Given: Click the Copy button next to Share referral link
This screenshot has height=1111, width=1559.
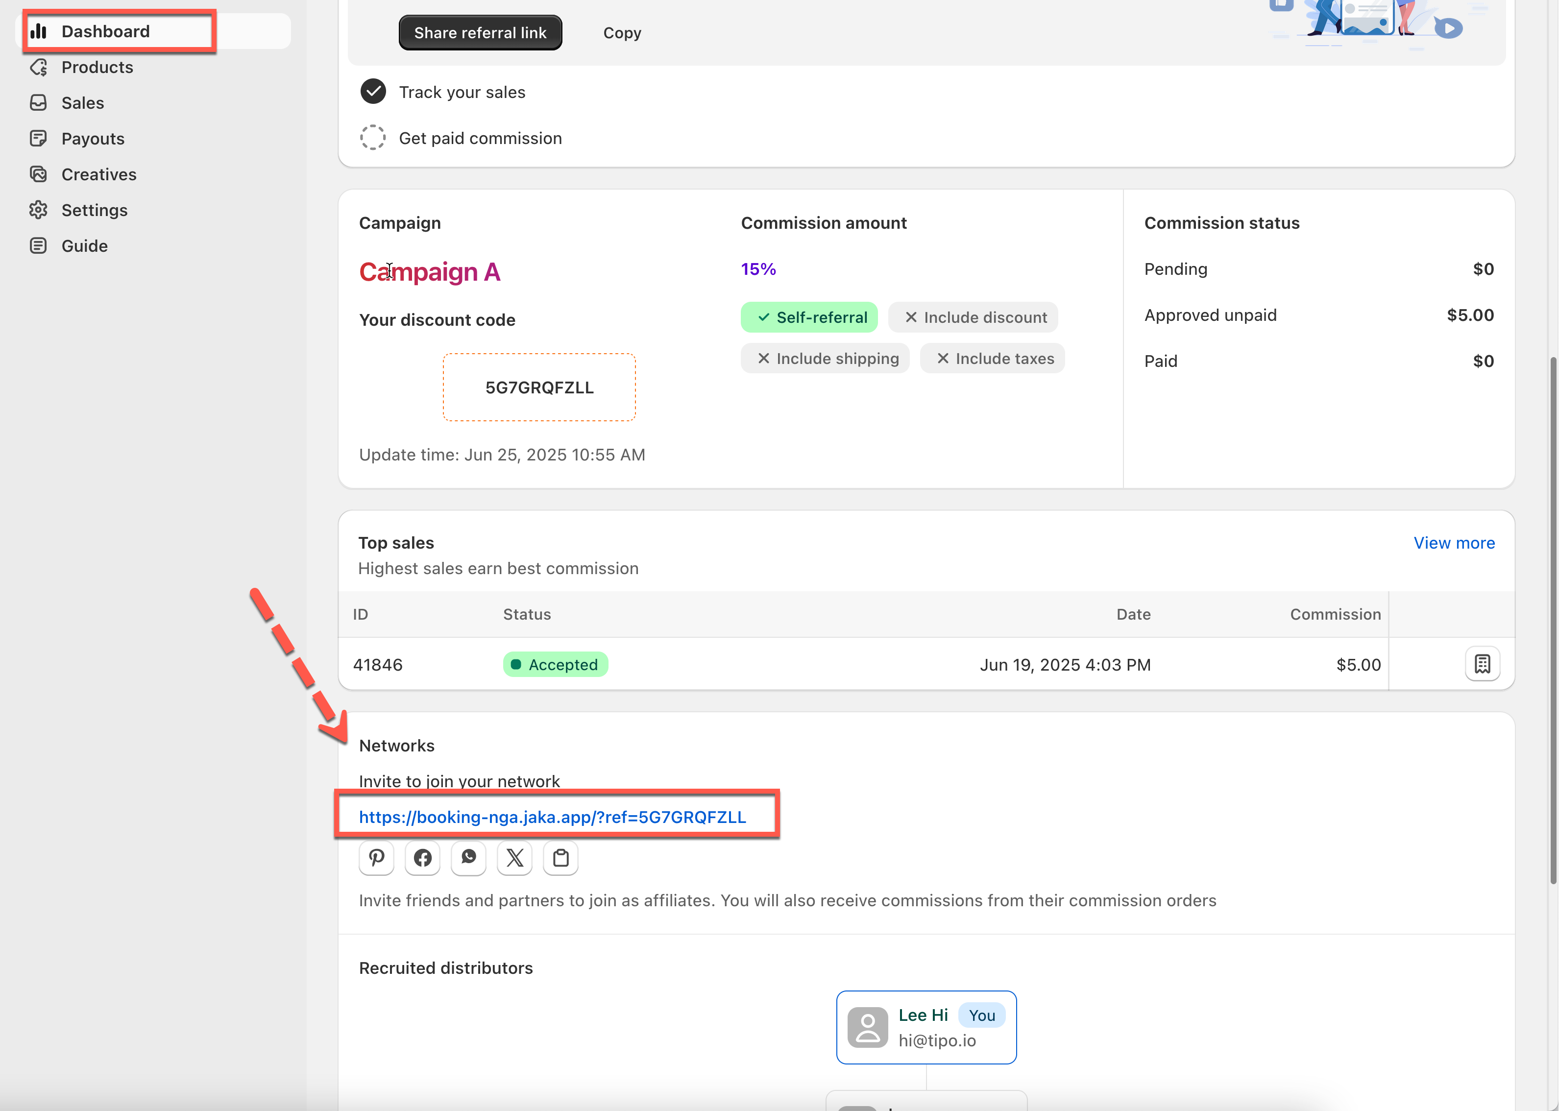Looking at the screenshot, I should click(x=622, y=33).
